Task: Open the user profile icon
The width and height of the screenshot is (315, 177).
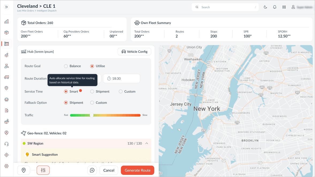Action: (293, 7)
